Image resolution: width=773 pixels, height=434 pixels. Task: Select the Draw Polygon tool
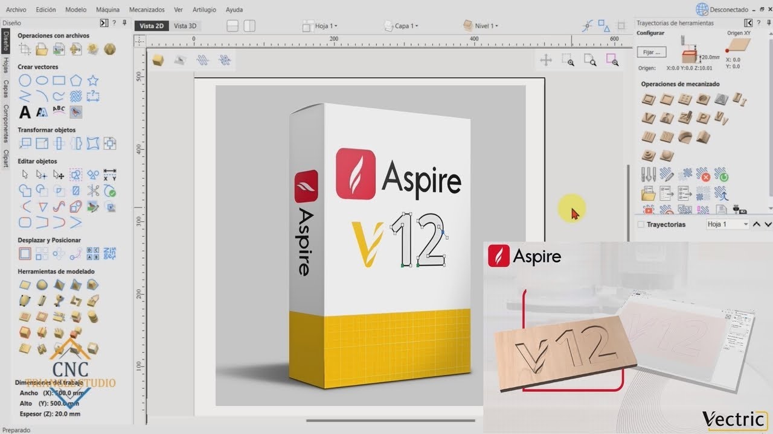click(75, 80)
